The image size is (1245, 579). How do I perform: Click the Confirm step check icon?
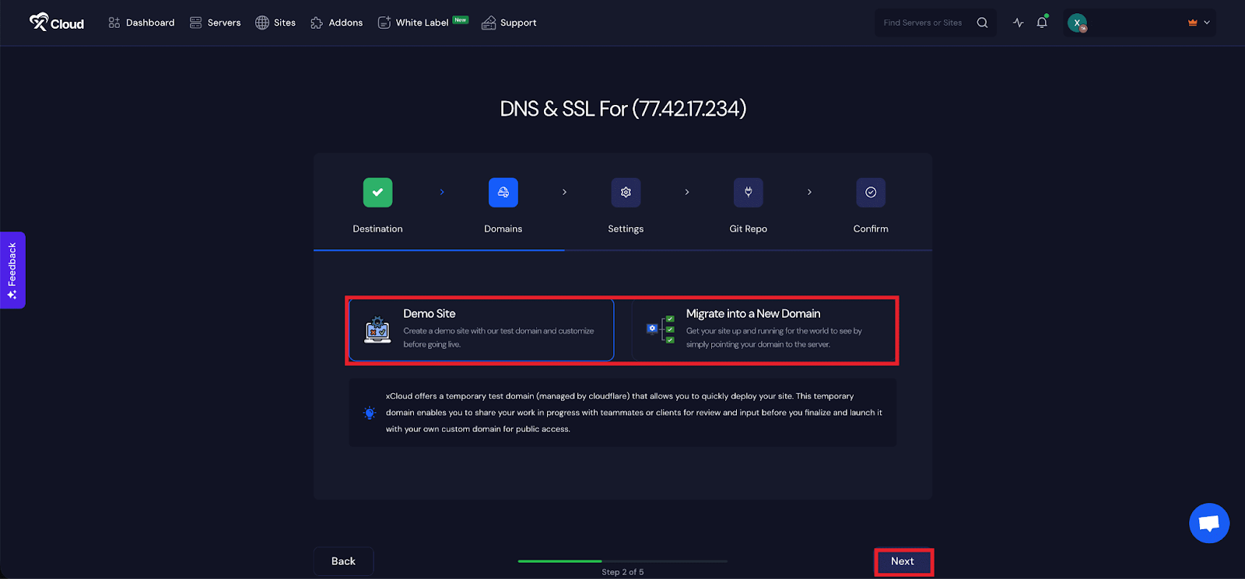tap(871, 192)
